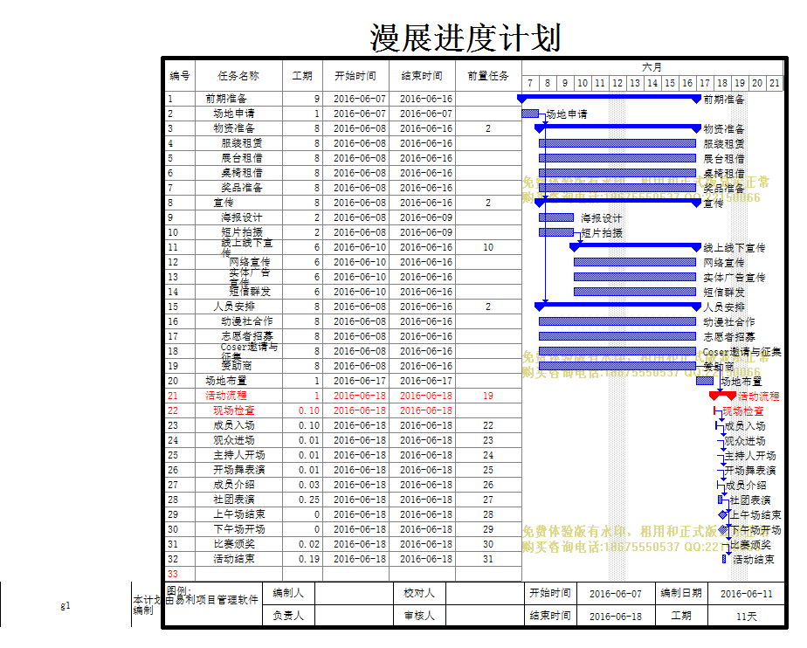Click the footer start time value 2016-06-07
This screenshot has height=648, width=807.
[x=616, y=594]
